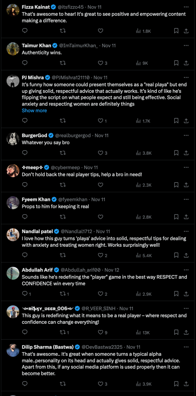Bookmark PJ Mishra's reply
The width and height of the screenshot is (196, 396).
click(176, 121)
